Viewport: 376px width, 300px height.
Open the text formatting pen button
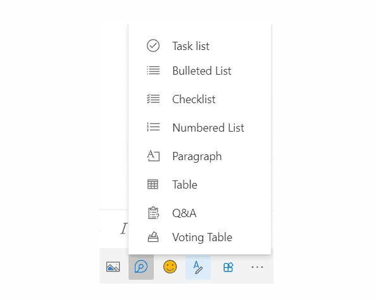pos(198,267)
